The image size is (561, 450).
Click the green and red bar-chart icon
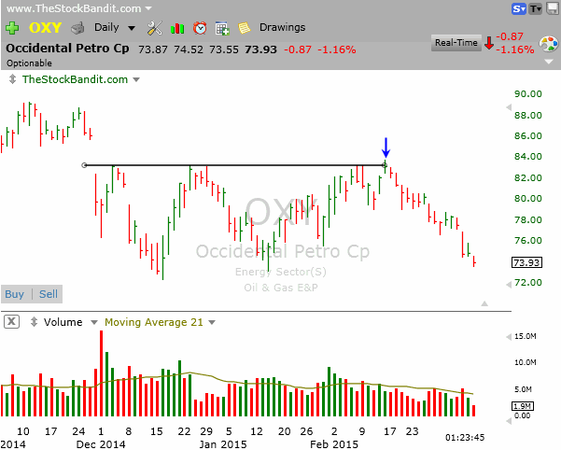point(177,28)
